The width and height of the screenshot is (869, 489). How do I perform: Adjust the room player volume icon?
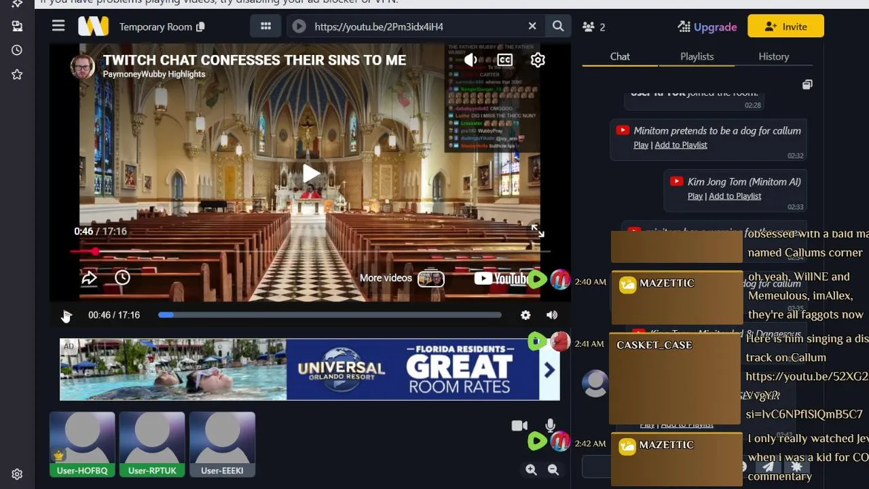pos(552,315)
